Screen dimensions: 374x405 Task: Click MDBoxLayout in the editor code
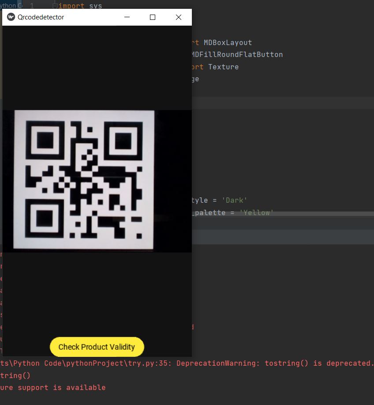[x=228, y=42]
